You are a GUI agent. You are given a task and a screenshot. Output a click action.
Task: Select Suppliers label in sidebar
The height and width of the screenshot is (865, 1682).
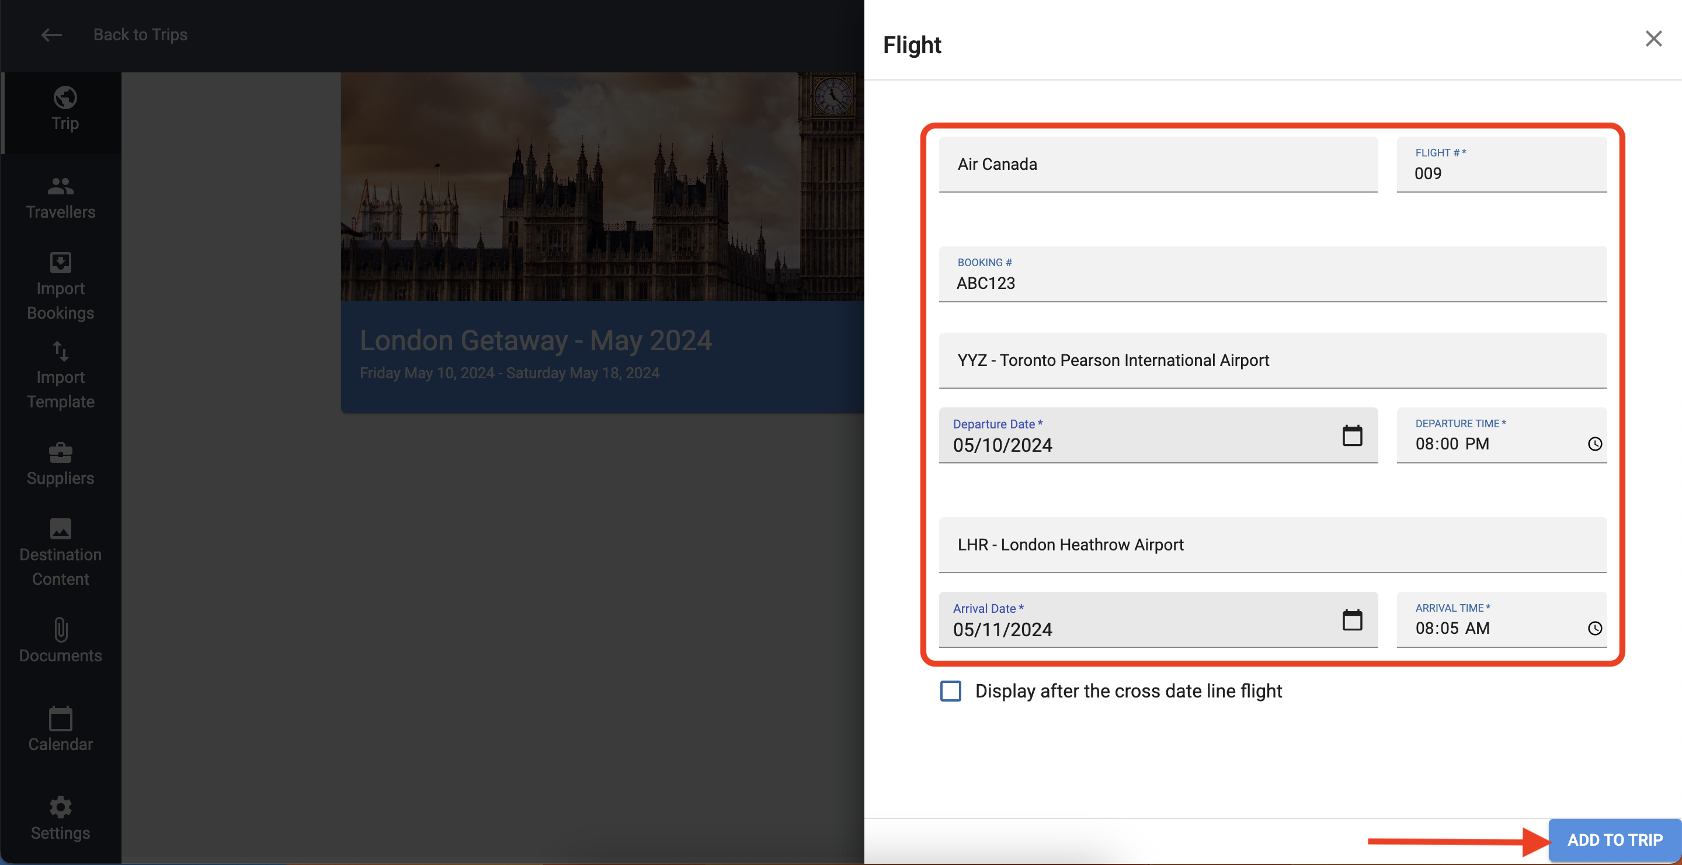pos(61,478)
